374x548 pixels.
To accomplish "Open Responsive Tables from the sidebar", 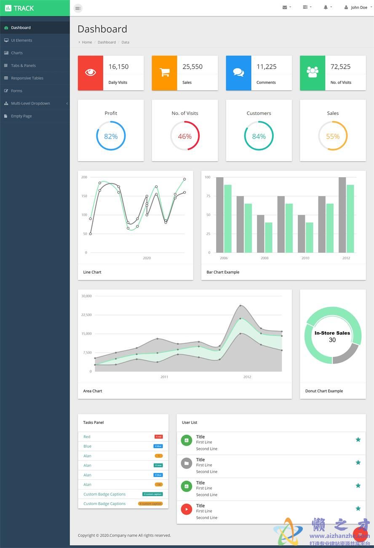I will pyautogui.click(x=27, y=78).
